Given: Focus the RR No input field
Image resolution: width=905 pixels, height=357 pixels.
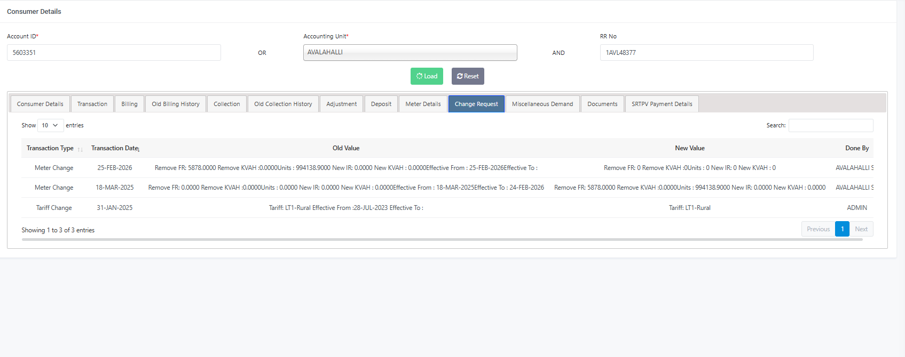Looking at the screenshot, I should point(707,52).
